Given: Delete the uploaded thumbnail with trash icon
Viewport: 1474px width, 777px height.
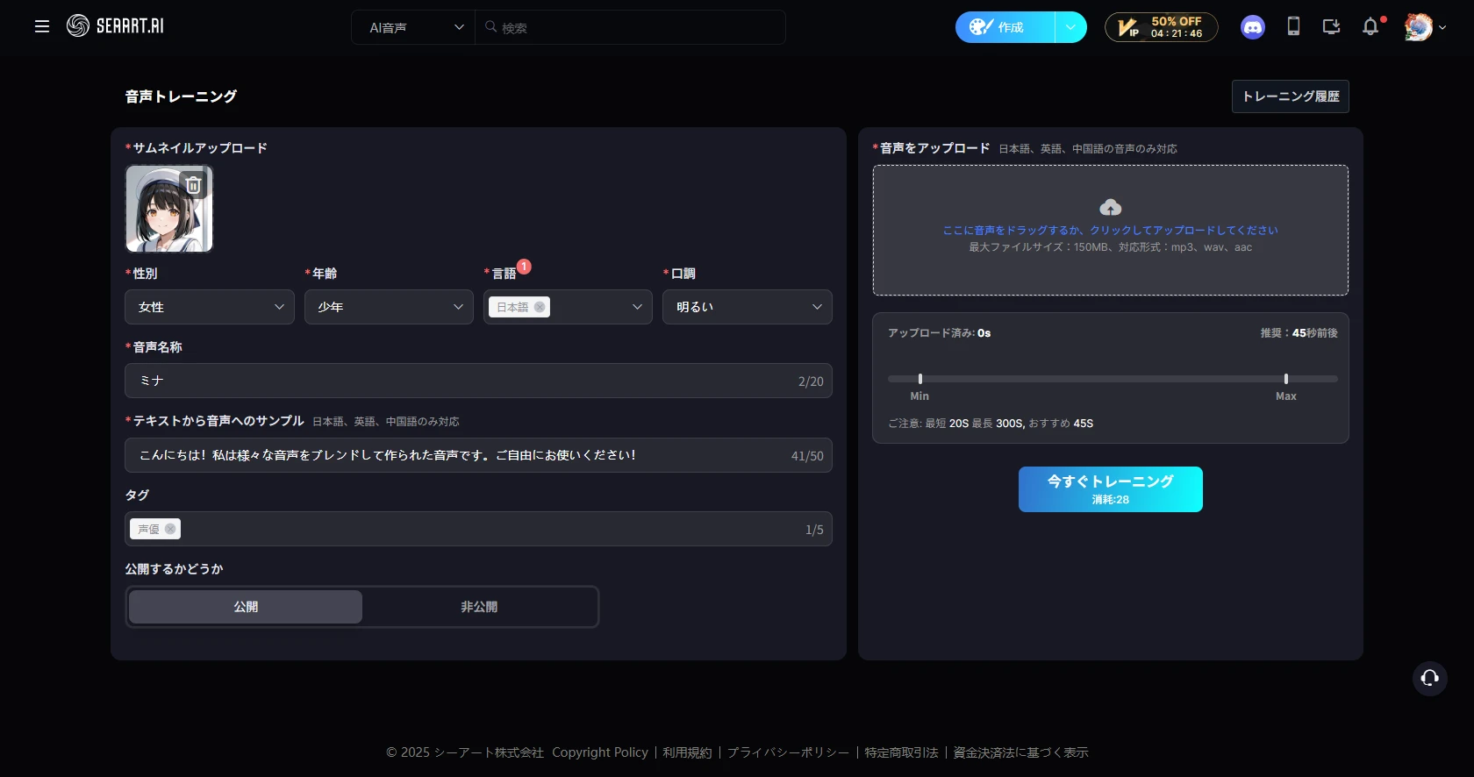Looking at the screenshot, I should coord(194,185).
